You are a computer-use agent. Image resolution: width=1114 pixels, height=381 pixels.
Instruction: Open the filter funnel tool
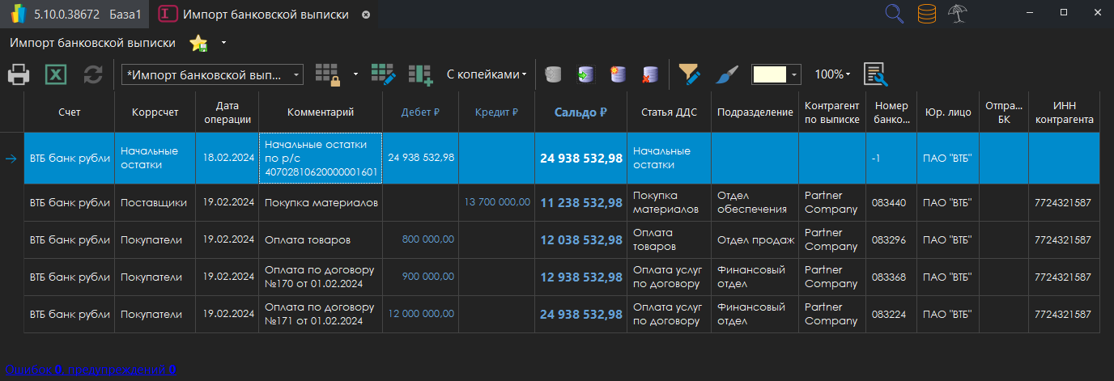point(689,74)
